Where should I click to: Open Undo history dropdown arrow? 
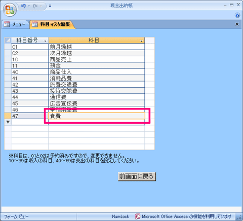point(29,6)
